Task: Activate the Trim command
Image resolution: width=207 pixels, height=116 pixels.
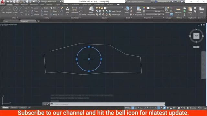Action: (x=53, y=8)
